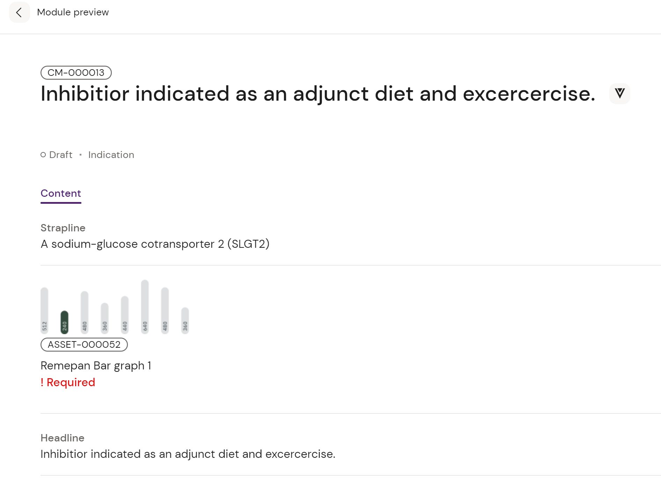The image size is (661, 490).
Task: Click the red Required exclamation mark
Action: pyautogui.click(x=42, y=382)
